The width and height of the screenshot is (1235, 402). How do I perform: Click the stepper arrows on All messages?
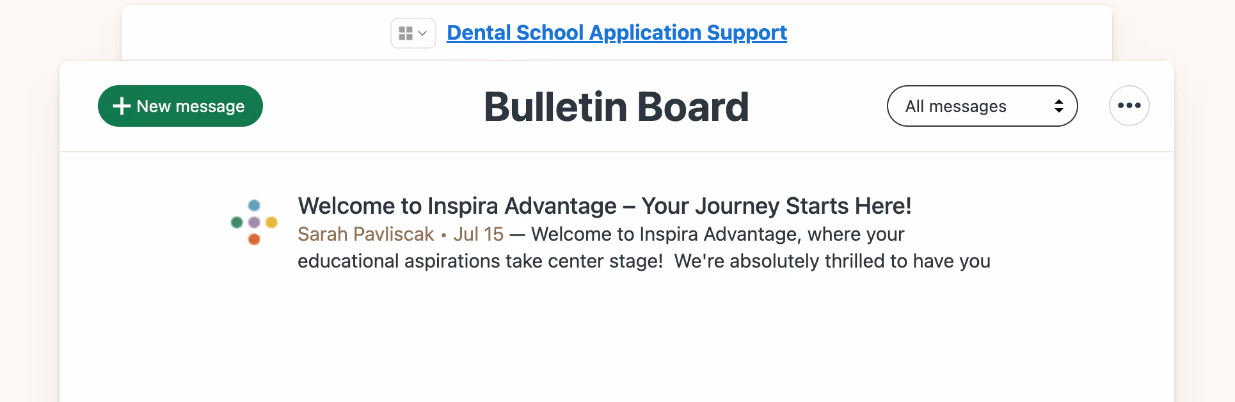coord(1059,106)
